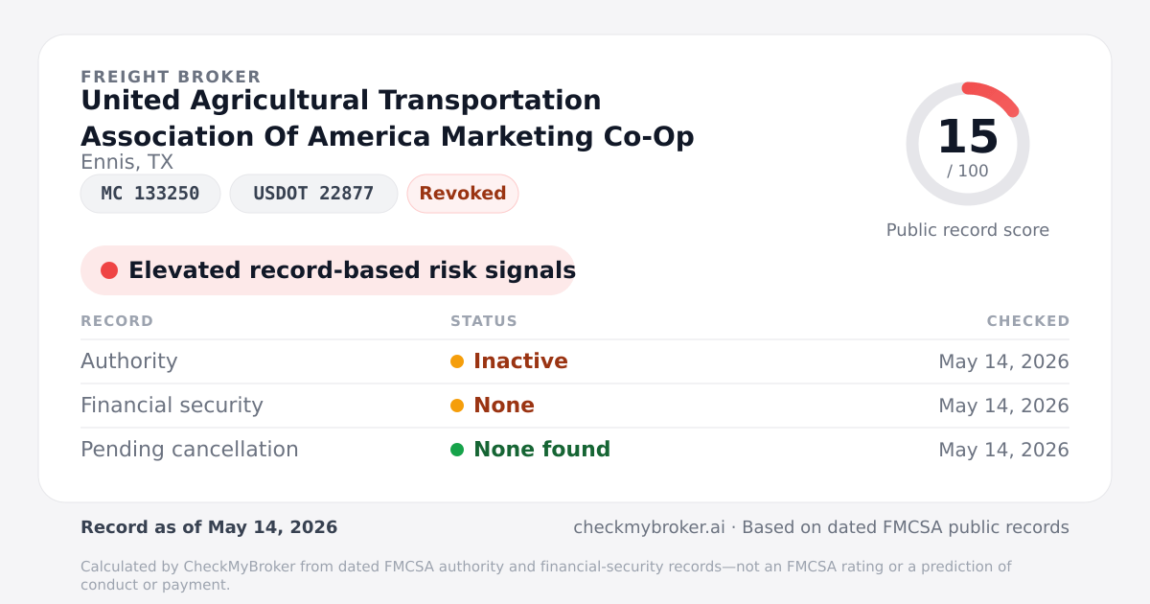The height and width of the screenshot is (604, 1150).
Task: Click the Record as of May 14, 2026 text
Action: coord(209,527)
